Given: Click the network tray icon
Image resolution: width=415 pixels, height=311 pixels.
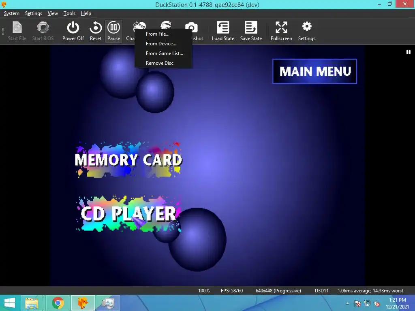Looking at the screenshot, I should coord(367,303).
